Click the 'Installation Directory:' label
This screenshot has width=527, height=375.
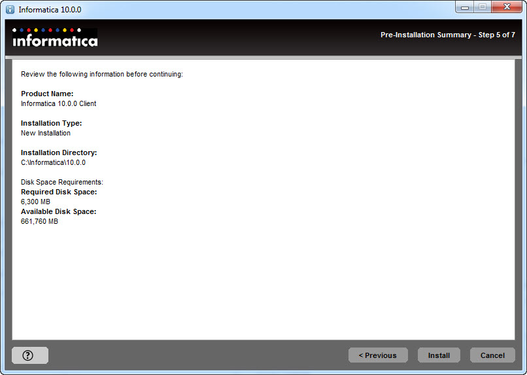pos(59,152)
